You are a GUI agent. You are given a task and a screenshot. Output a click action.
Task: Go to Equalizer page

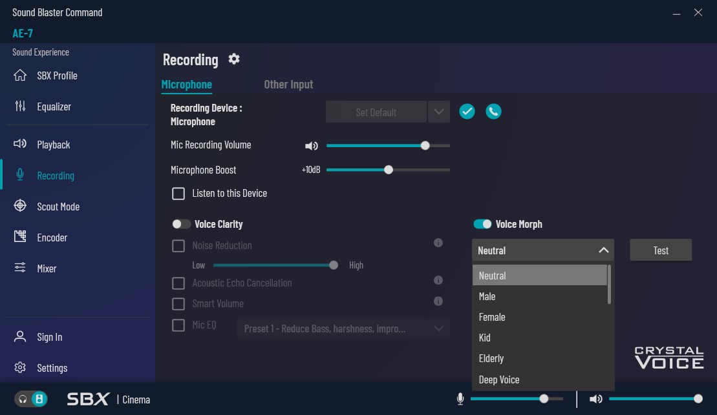(54, 106)
